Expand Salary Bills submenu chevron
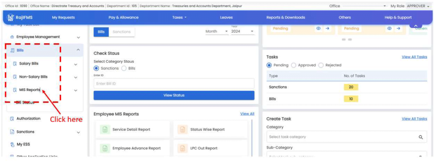 [x=76, y=64]
